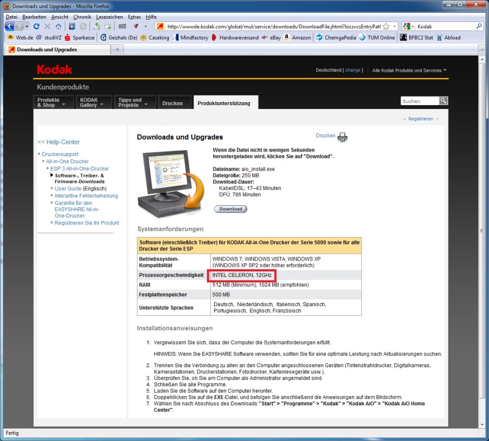489x441 pixels.
Task: Expand Alle Kodak Produkte und Services menu
Action: (x=409, y=70)
